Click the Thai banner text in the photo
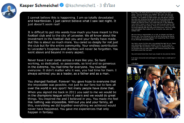 [134, 78]
